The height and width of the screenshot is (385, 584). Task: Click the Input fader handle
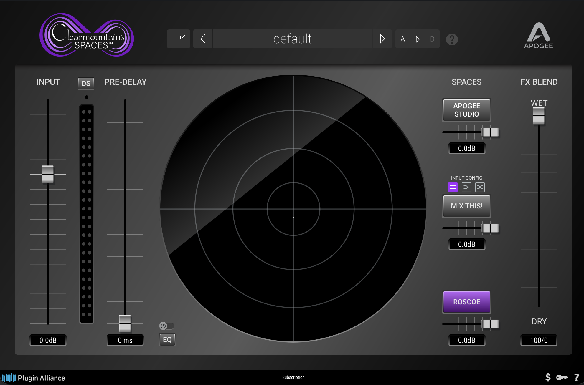point(48,175)
